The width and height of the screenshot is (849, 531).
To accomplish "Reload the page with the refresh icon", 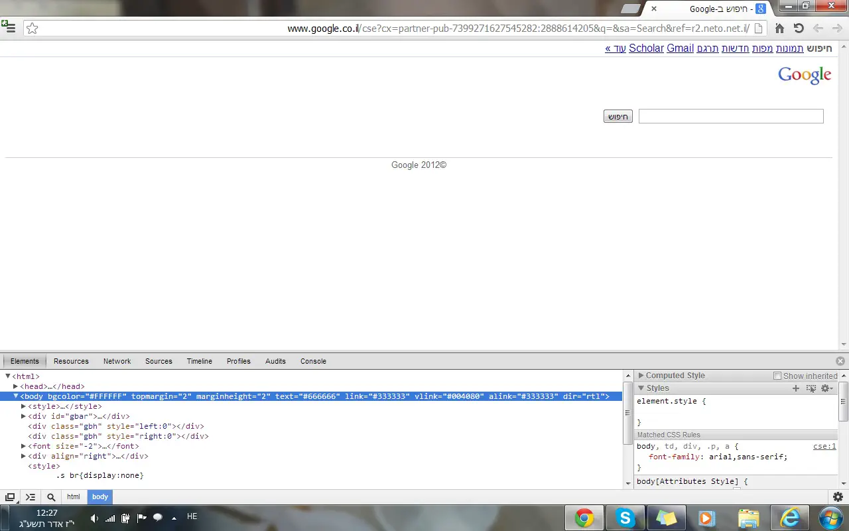I will (799, 29).
